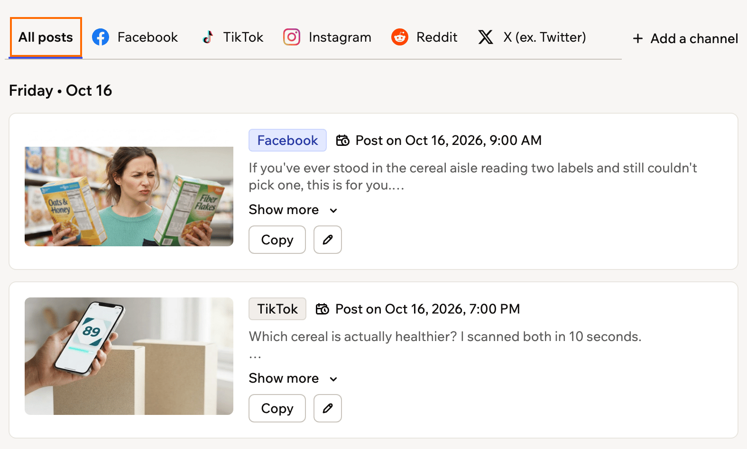Edit the Facebook post with the pencil icon
Image resolution: width=747 pixels, height=449 pixels.
pyautogui.click(x=328, y=240)
